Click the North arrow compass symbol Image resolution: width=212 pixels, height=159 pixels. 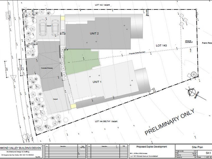(x=192, y=92)
